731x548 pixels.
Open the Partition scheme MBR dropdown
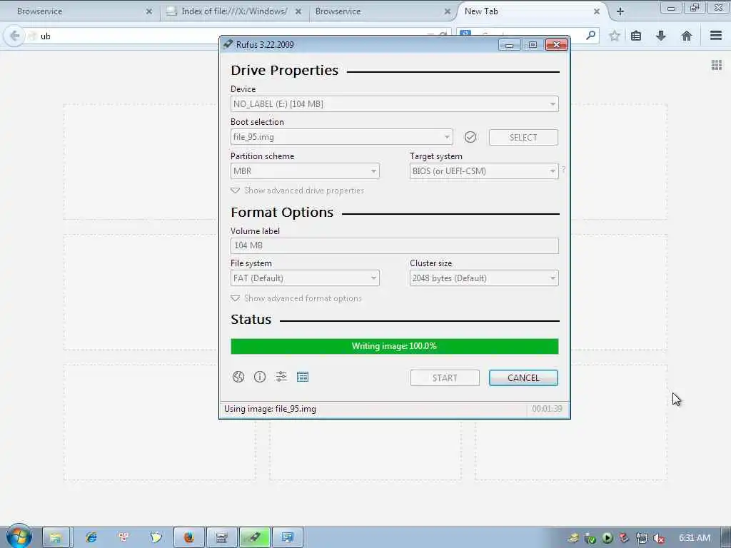(x=305, y=171)
